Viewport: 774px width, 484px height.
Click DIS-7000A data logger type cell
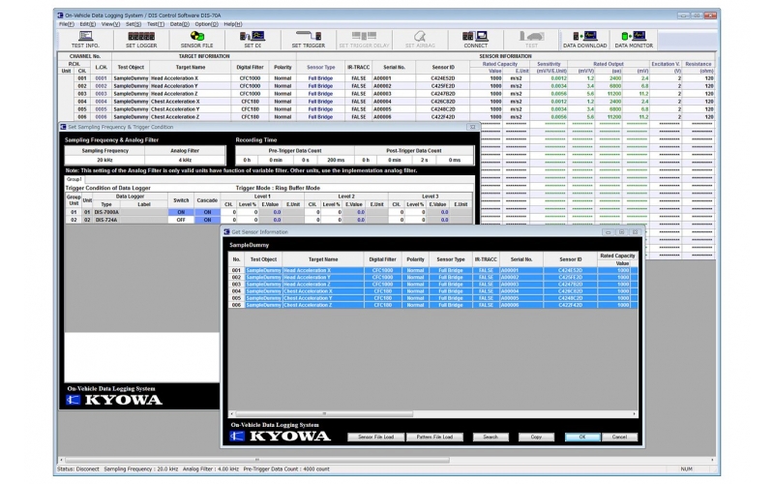106,212
